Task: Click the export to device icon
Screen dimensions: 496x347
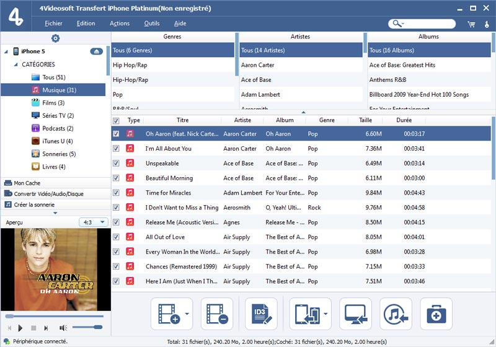Action: 306,314
